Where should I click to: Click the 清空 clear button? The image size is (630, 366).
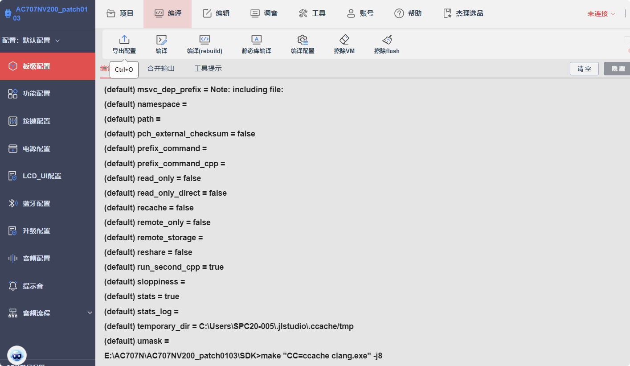tap(584, 69)
